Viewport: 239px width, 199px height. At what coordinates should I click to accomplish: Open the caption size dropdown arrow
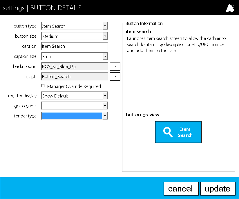[105, 56]
